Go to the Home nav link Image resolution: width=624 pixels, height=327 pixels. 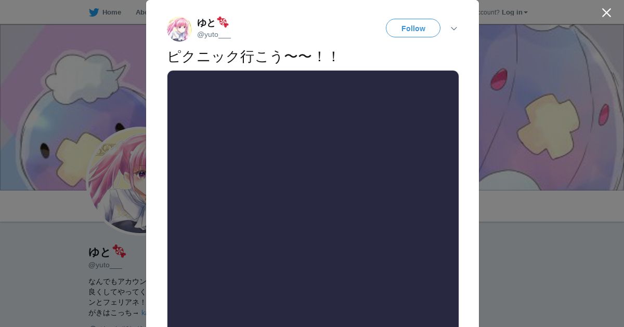[x=111, y=12]
